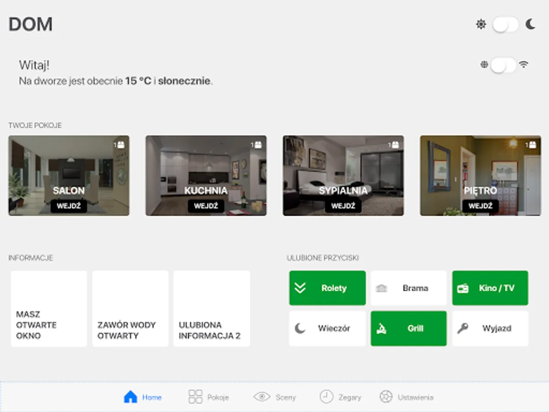Toggle the internet/Wi-Fi connection switch
This screenshot has width=549, height=412.
coord(504,65)
